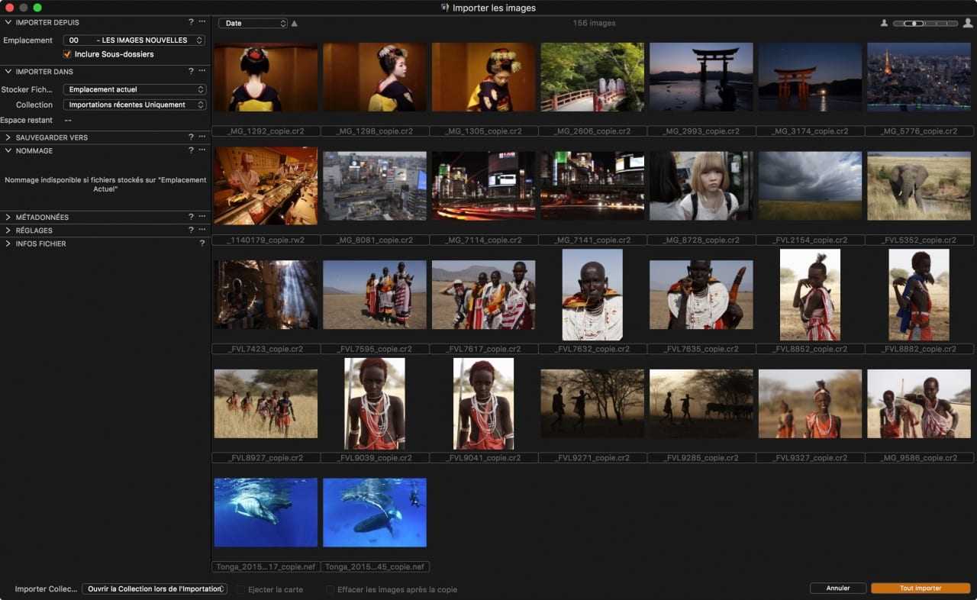Toggle sort direction arrow next to Date
This screenshot has height=600, width=977.
click(x=295, y=24)
